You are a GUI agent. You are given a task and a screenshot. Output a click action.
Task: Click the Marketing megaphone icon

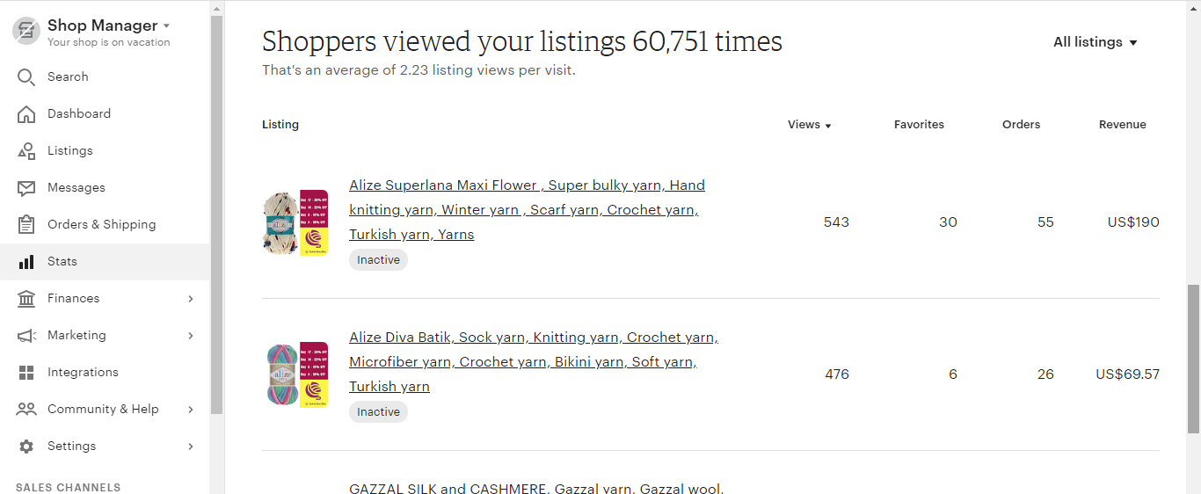pos(26,336)
